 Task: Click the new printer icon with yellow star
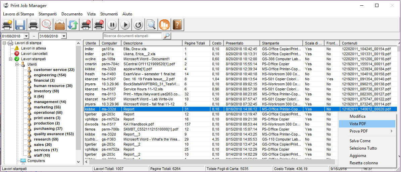pos(7,25)
